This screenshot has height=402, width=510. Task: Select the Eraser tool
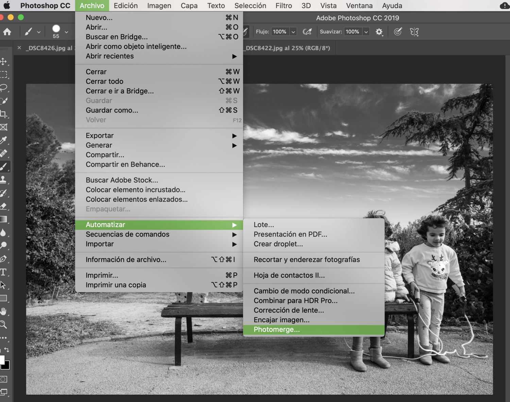[4, 206]
